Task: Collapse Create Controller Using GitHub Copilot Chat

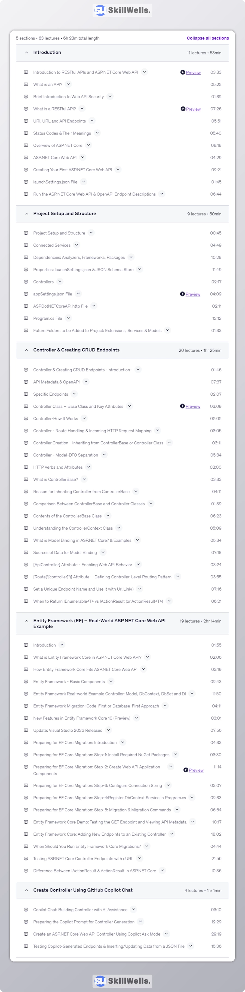Action: pos(122,890)
